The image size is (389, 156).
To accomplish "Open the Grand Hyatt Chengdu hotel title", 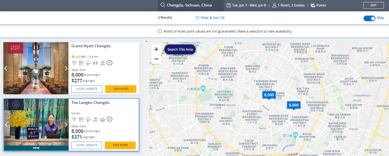I will (91, 46).
